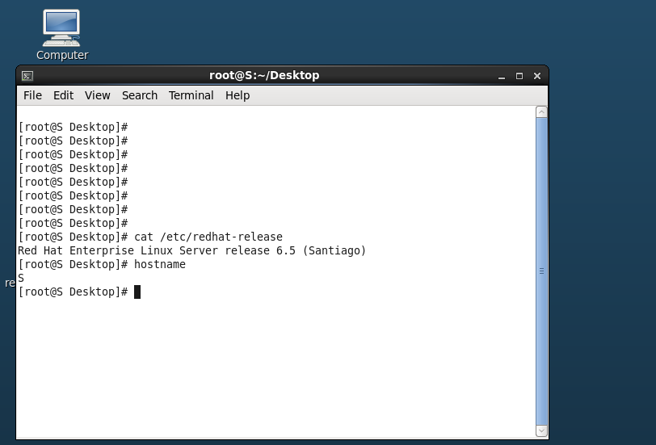The width and height of the screenshot is (656, 445).
Task: Click the terminal window menu icon in title bar
Action: (x=27, y=76)
